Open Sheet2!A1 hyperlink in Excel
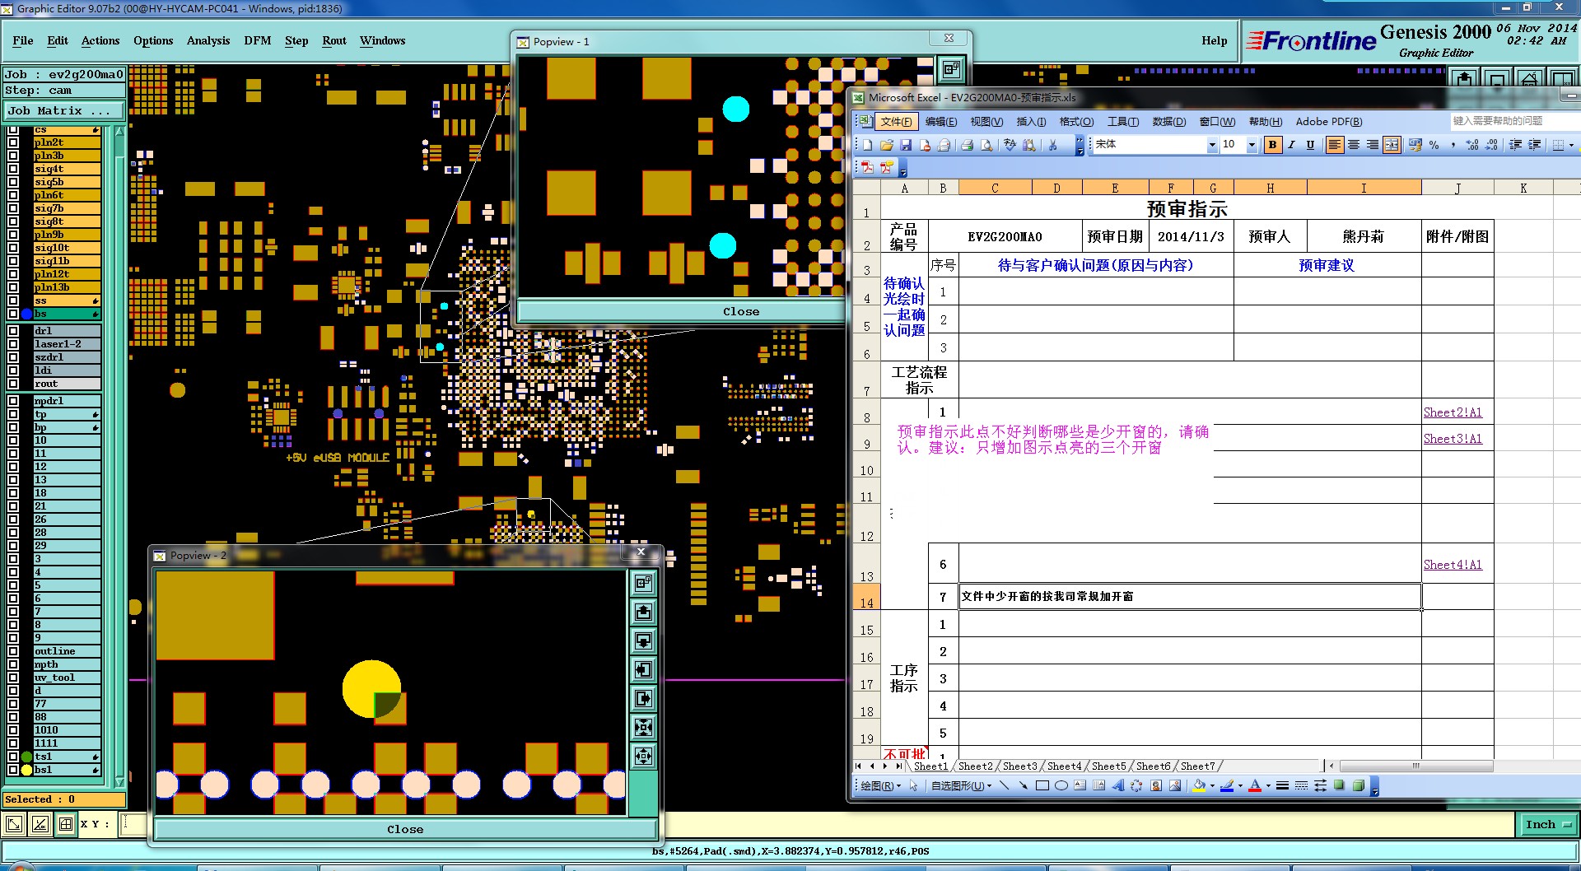The height and width of the screenshot is (871, 1581). point(1453,412)
